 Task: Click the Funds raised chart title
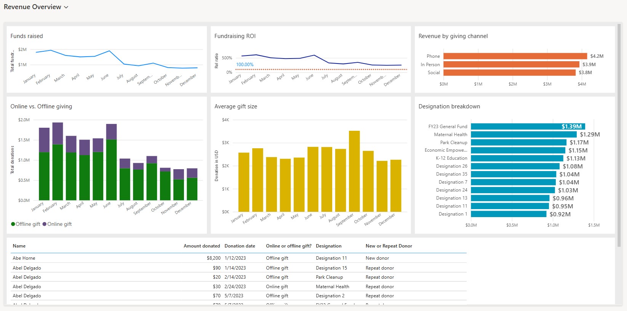click(27, 36)
